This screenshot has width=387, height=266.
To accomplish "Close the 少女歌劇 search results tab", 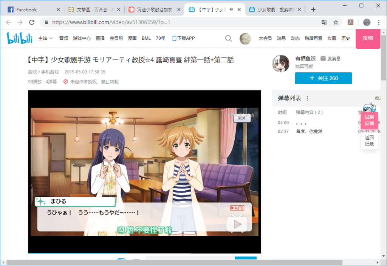I will 299,9.
